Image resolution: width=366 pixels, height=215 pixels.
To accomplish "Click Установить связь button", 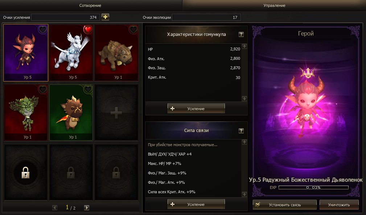I will click(284, 205).
